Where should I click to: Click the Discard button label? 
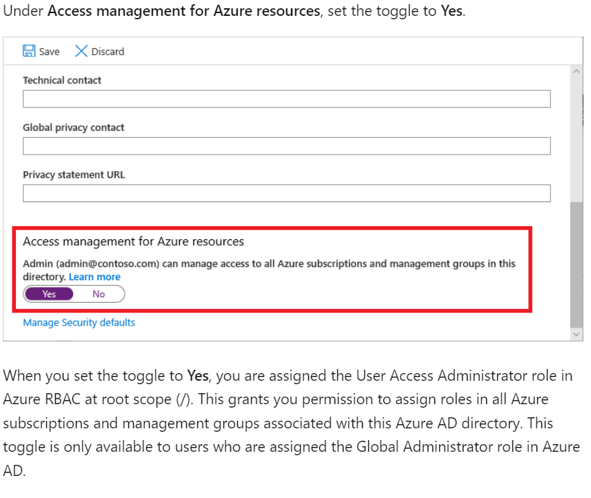coord(108,52)
